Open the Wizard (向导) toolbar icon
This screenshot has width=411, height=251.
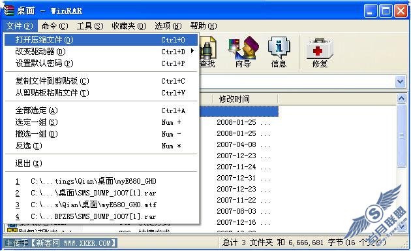click(x=243, y=52)
